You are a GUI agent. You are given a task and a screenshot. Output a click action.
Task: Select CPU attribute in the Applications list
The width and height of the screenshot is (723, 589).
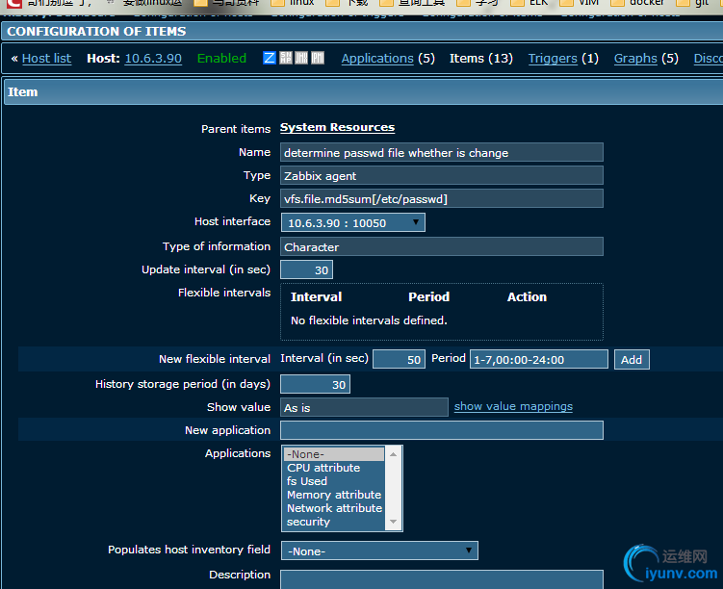(334, 468)
